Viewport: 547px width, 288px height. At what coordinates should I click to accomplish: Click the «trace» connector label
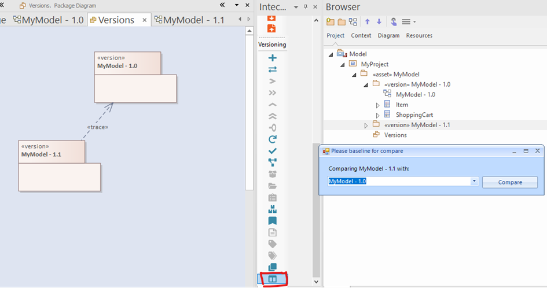click(x=98, y=127)
